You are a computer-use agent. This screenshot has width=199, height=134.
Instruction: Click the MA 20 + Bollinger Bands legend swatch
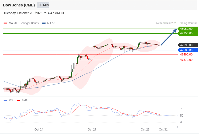pos(5,23)
